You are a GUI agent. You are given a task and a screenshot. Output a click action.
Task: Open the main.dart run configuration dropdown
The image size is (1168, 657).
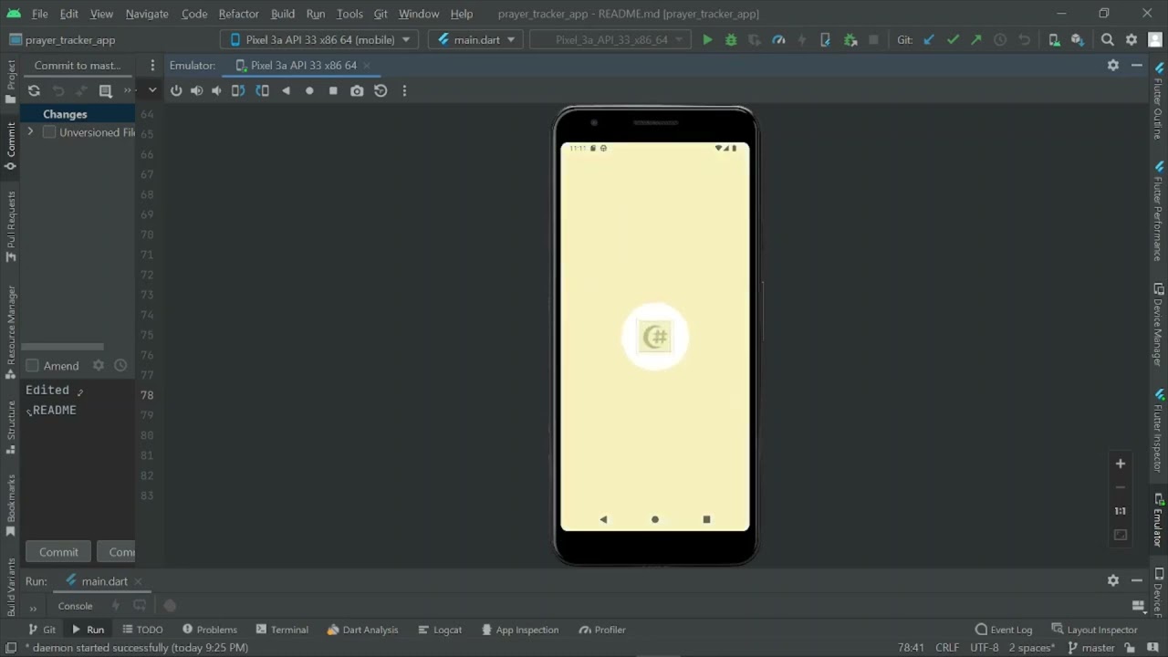[x=476, y=39]
